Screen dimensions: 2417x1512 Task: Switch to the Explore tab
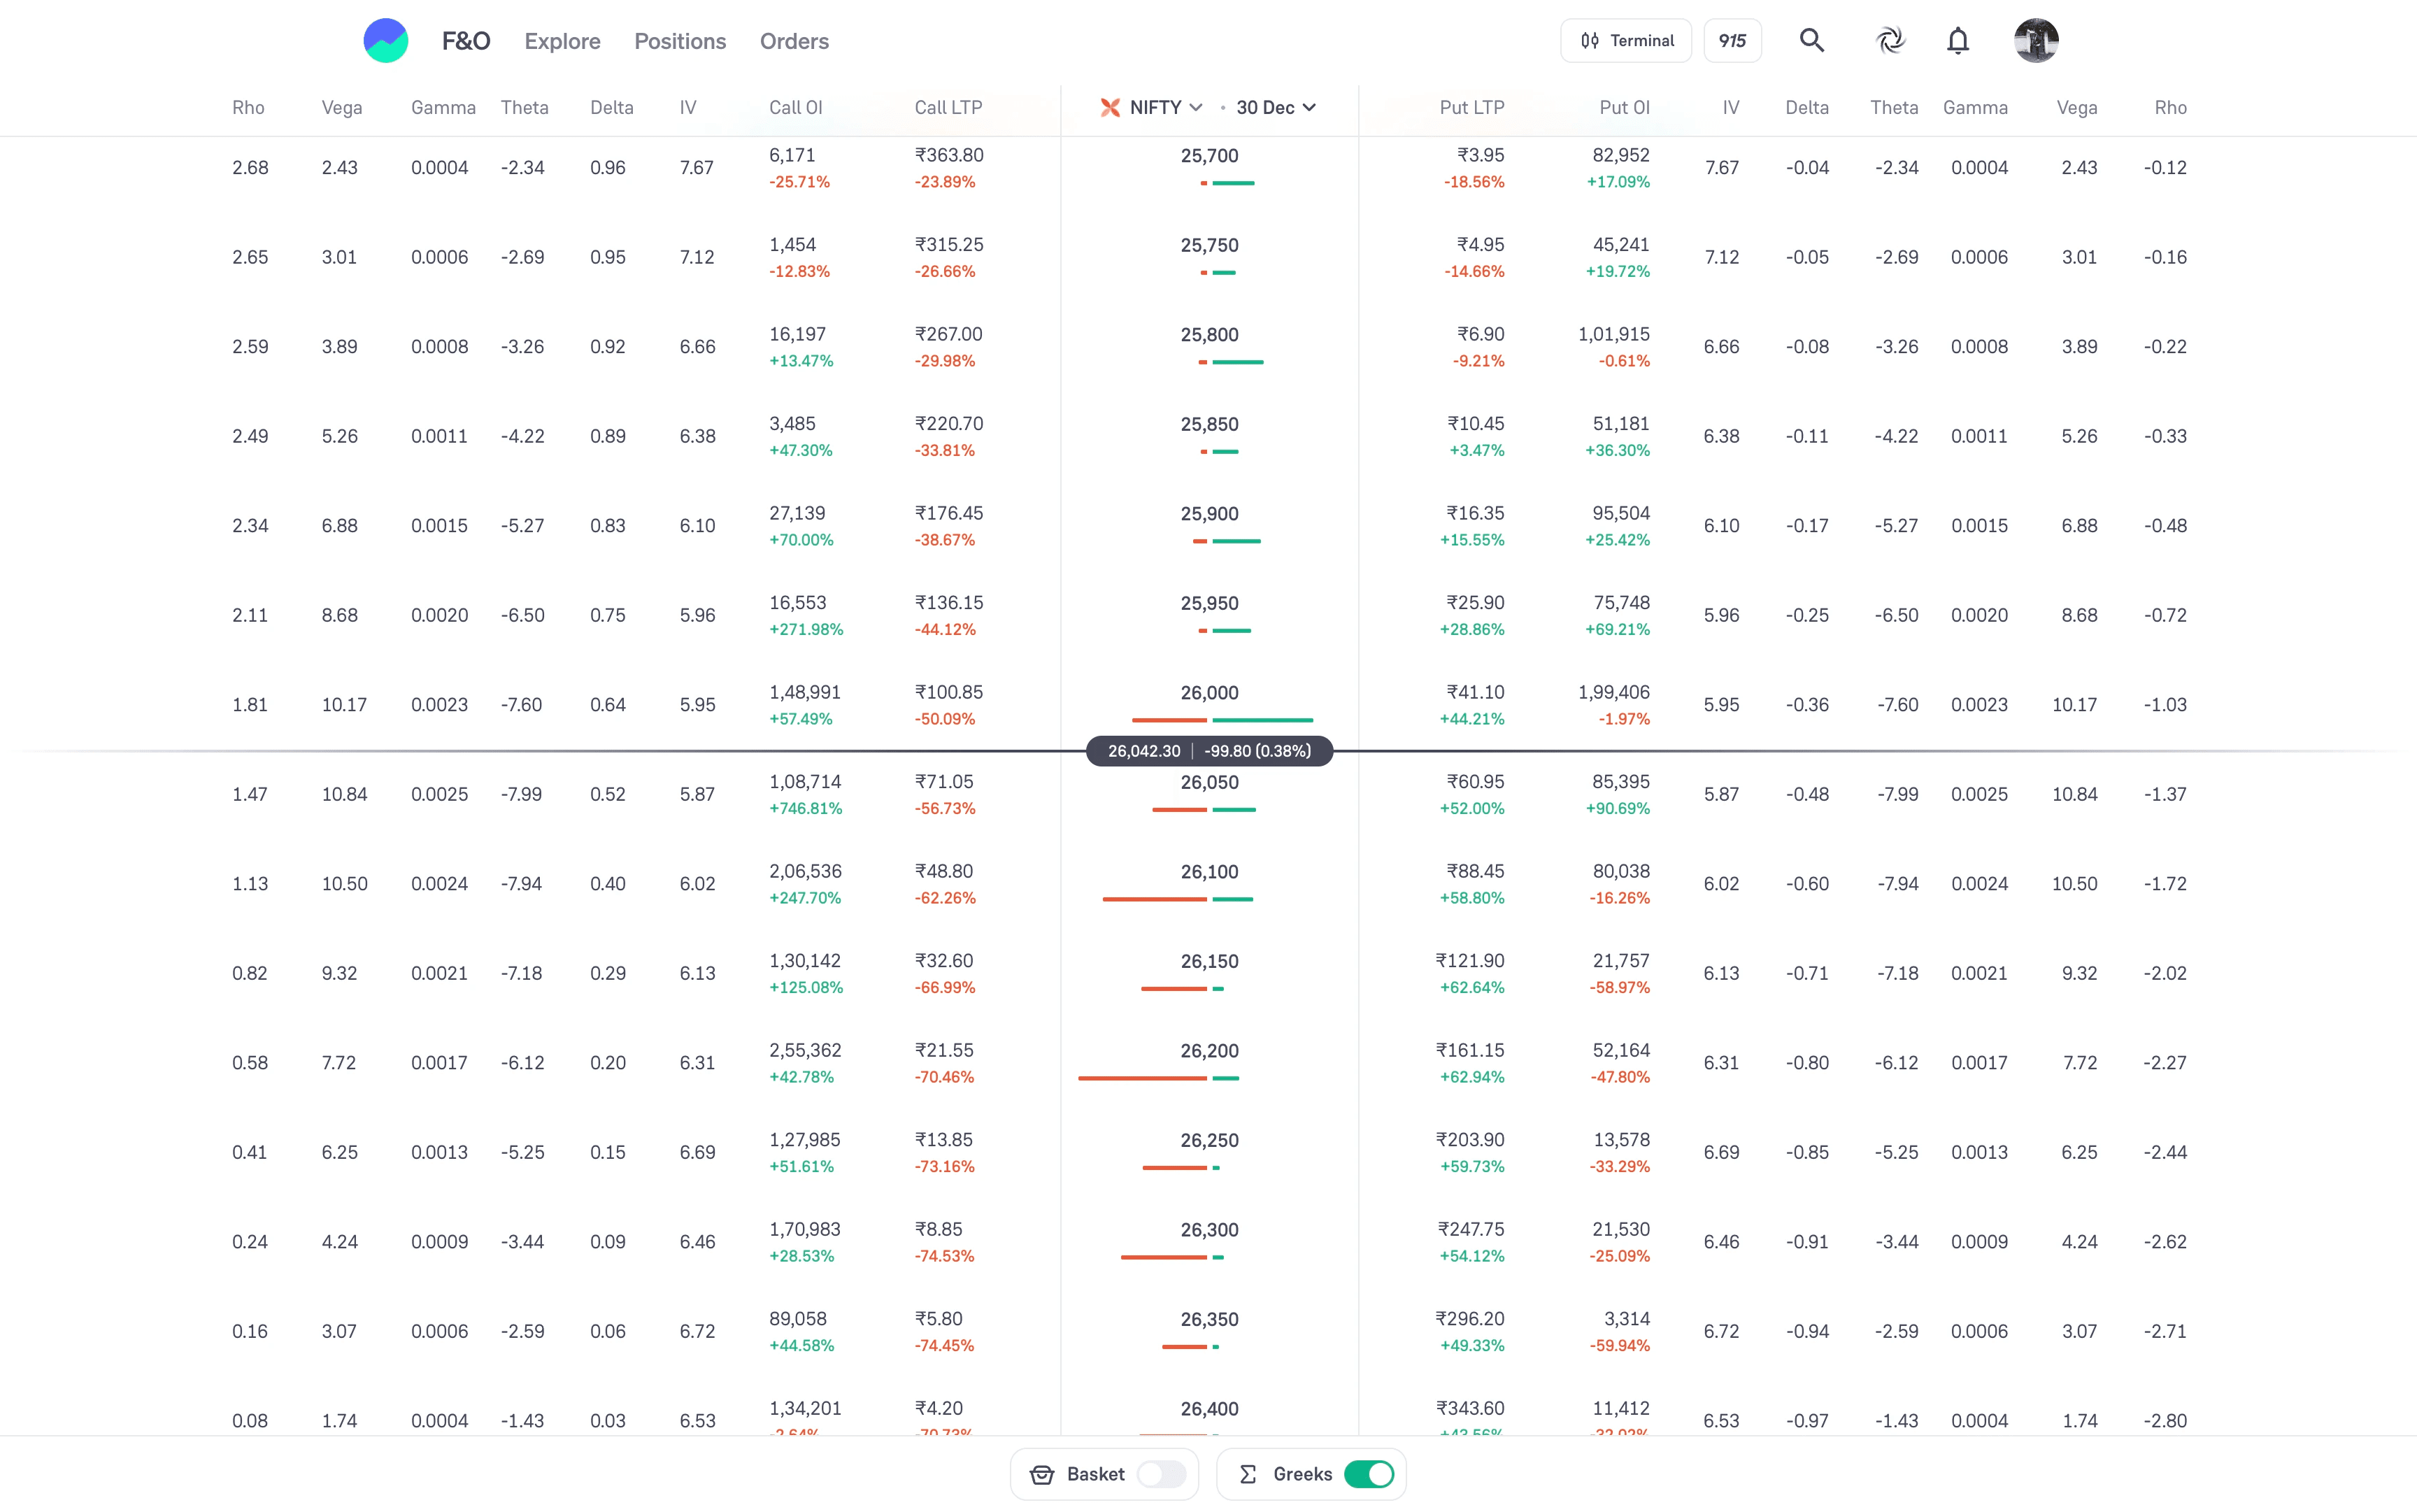pyautogui.click(x=562, y=41)
